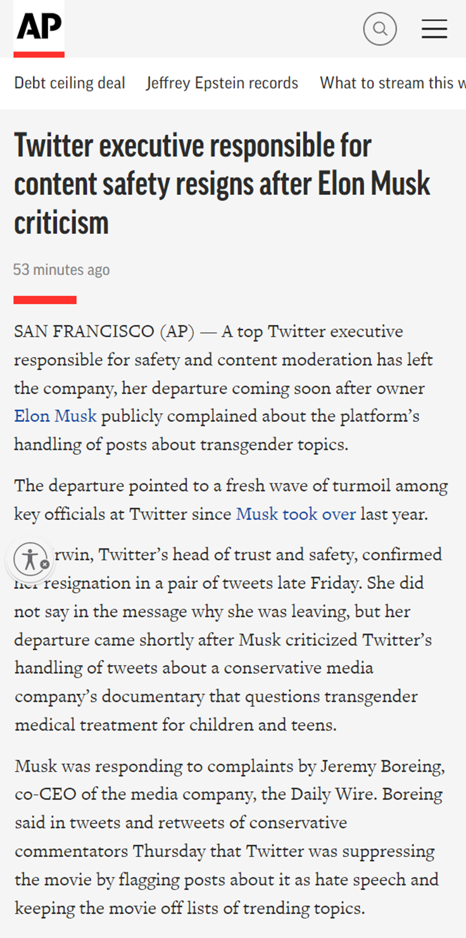
Task: Select the 'Debt ceiling deal' topic
Action: (x=70, y=83)
